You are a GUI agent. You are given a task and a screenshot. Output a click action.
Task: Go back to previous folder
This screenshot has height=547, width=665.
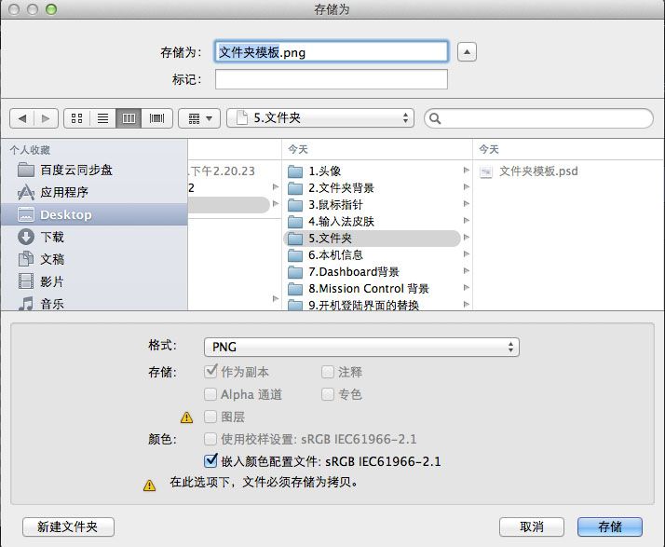(21, 118)
